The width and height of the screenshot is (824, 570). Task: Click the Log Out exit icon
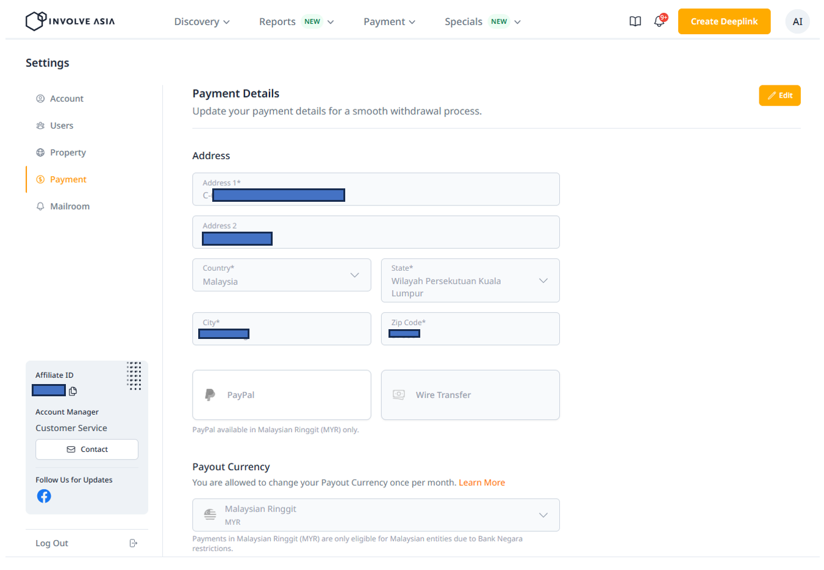[x=134, y=543]
